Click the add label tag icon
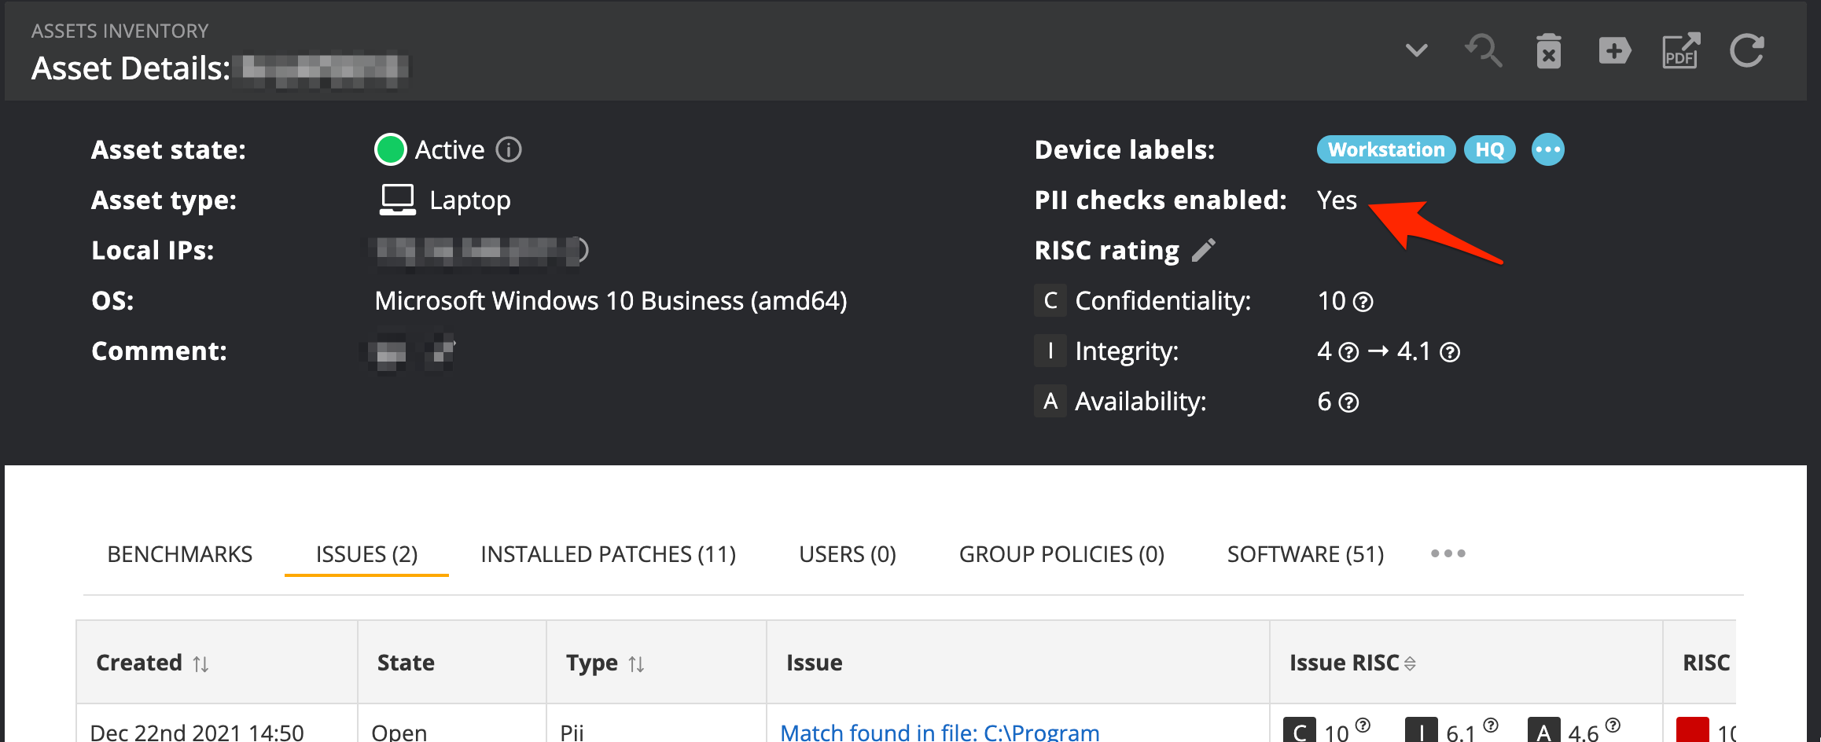Viewport: 1821px width, 742px height. (x=1614, y=52)
